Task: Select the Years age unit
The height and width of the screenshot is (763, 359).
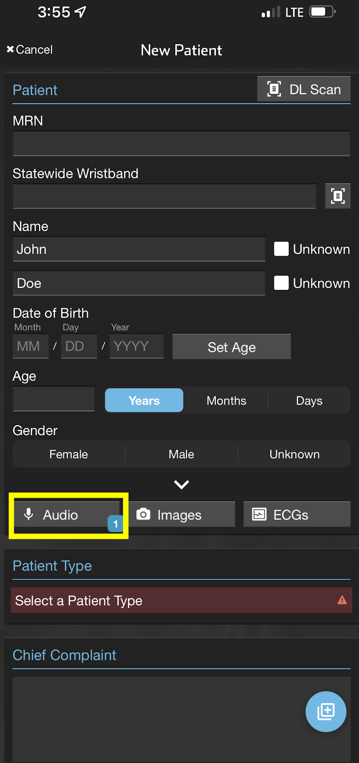Action: pos(144,401)
